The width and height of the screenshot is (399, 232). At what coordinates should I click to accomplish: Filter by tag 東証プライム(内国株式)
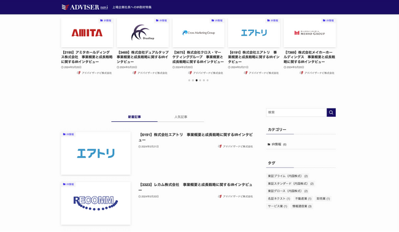pos(288,176)
